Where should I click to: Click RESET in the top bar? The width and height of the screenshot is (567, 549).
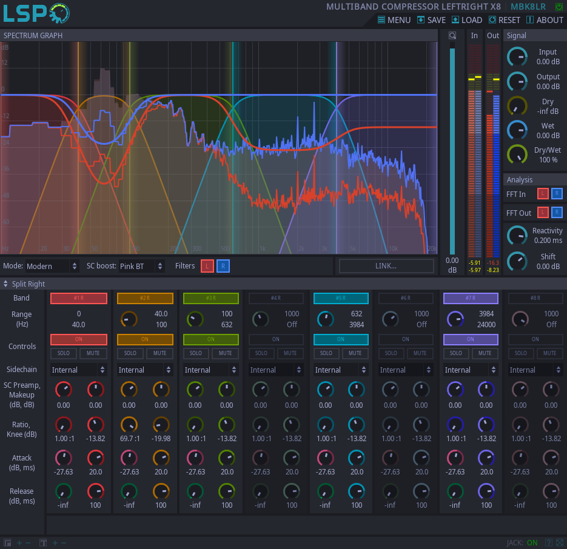(505, 20)
